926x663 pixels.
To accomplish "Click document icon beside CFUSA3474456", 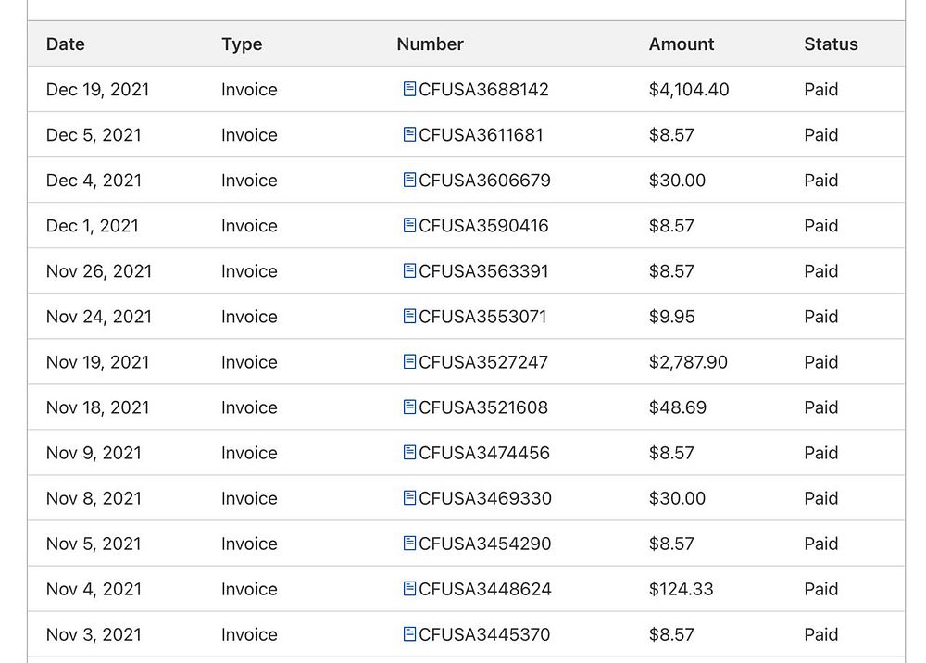I will click(409, 452).
